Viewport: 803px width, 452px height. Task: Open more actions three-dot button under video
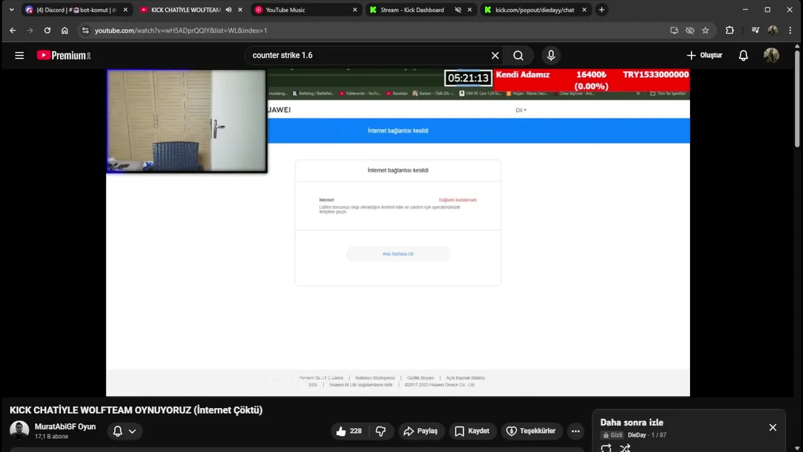pyautogui.click(x=575, y=431)
